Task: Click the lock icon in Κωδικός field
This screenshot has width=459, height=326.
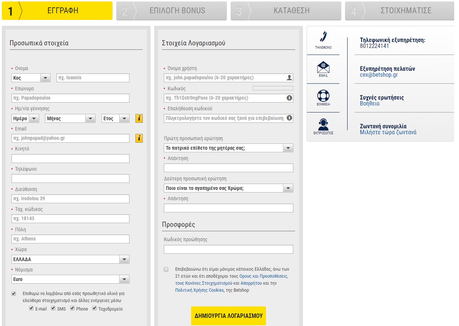Action: coord(289,98)
